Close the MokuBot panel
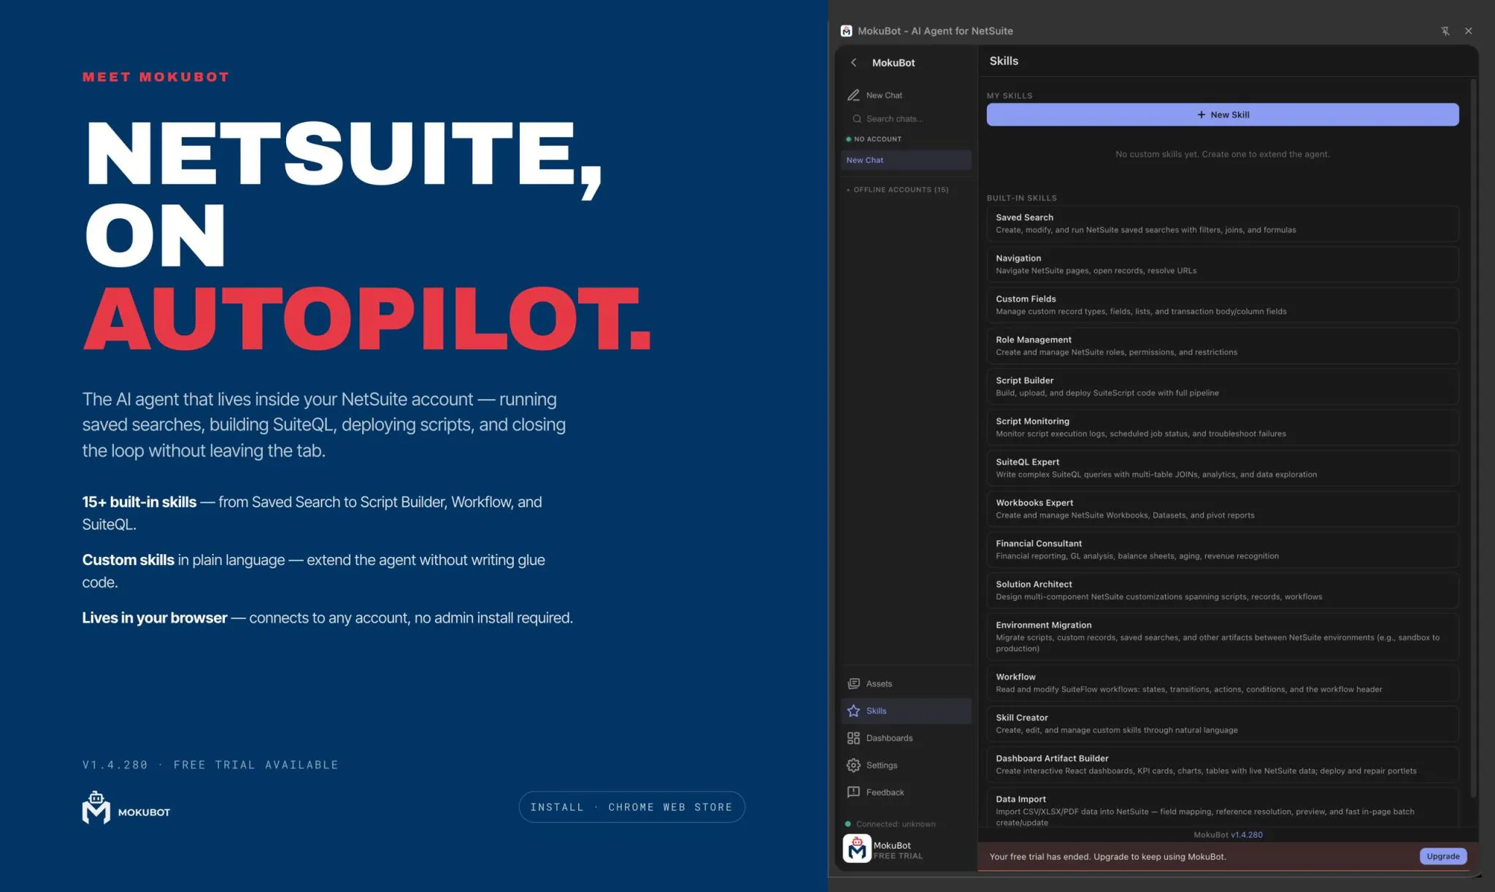The height and width of the screenshot is (892, 1495). point(1469,31)
